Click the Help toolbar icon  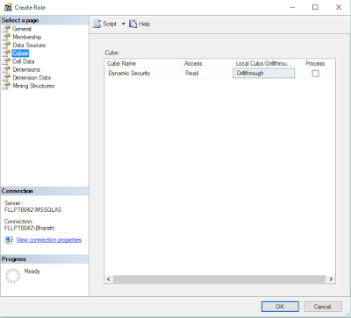pyautogui.click(x=133, y=24)
